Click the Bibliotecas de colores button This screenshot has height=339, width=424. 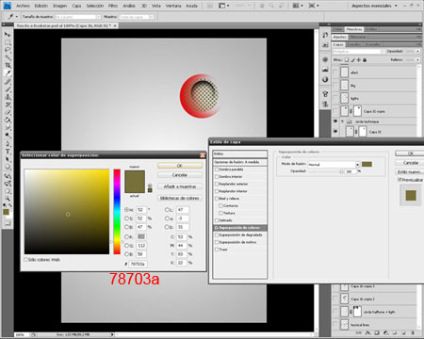coord(180,198)
